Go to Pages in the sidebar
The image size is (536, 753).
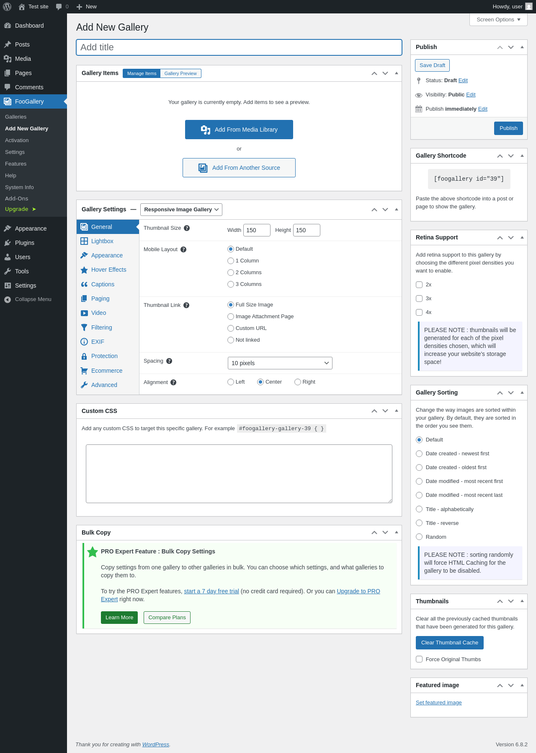(33, 73)
